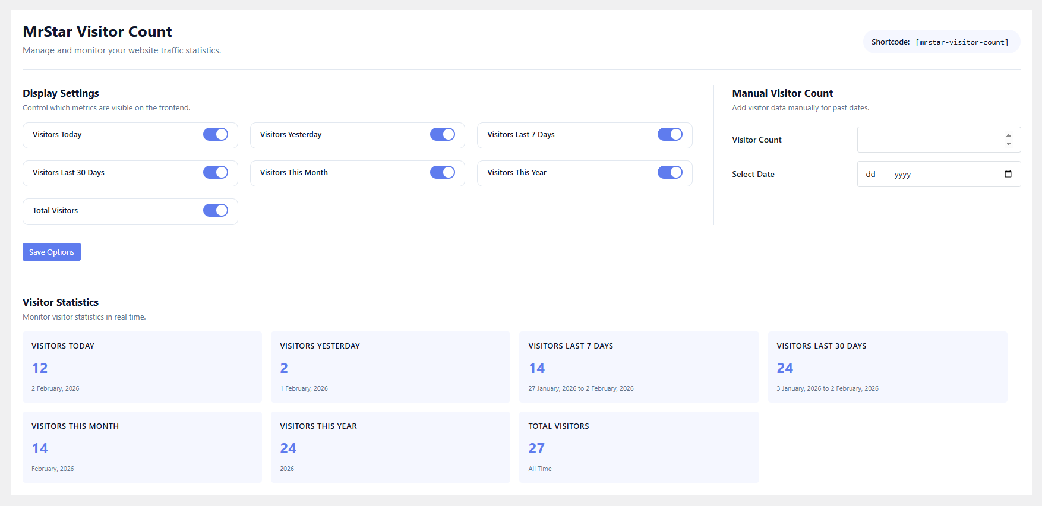
Task: Select the Visitors Last 7 Days stat card
Action: tap(639, 367)
